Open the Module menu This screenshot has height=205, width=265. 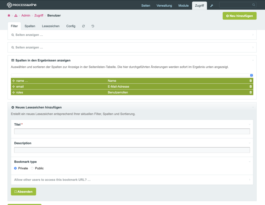point(183,6)
